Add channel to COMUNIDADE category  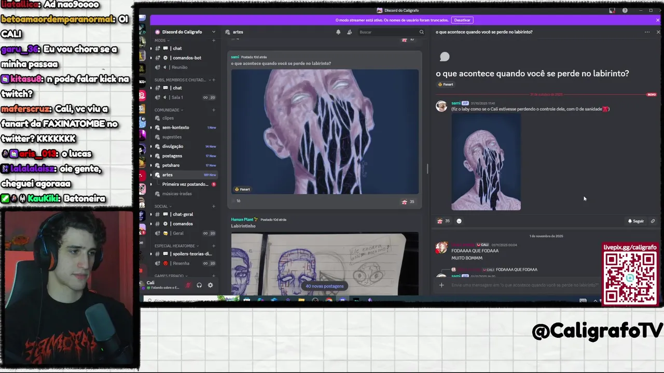click(x=213, y=110)
